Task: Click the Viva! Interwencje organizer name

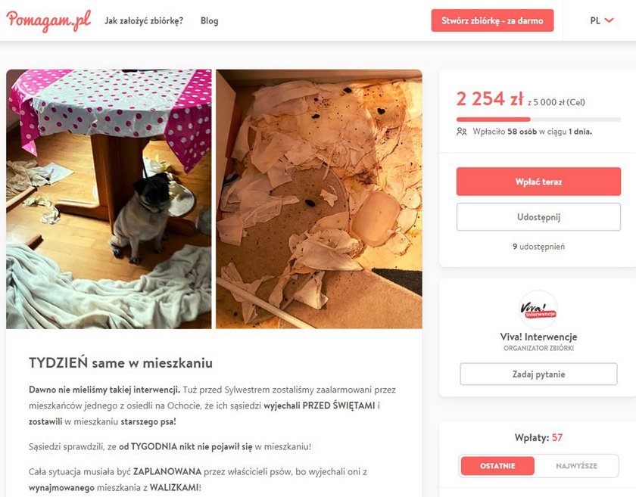Action: 538,337
